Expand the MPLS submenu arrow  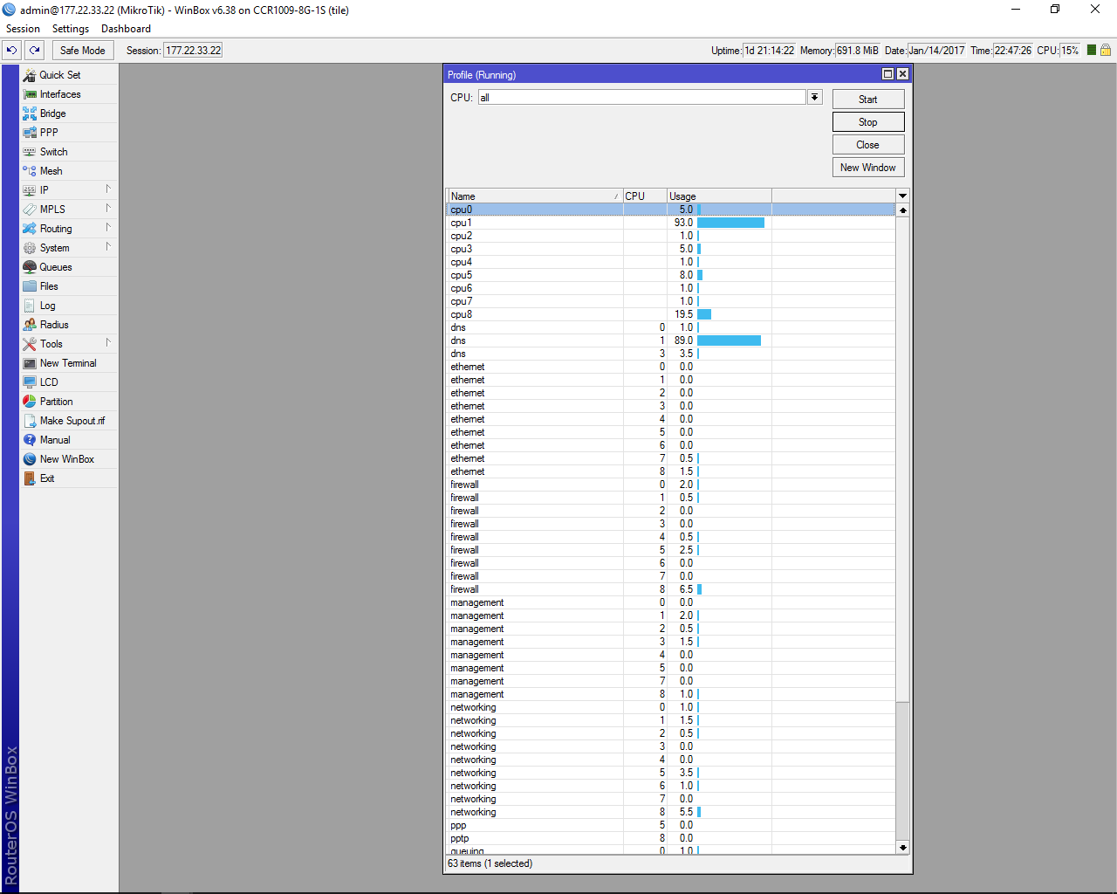point(108,209)
